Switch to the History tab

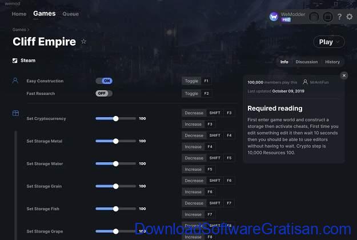tap(332, 62)
